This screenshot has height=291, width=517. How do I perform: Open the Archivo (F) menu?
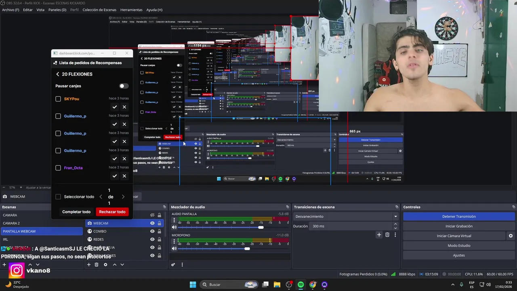(11, 10)
